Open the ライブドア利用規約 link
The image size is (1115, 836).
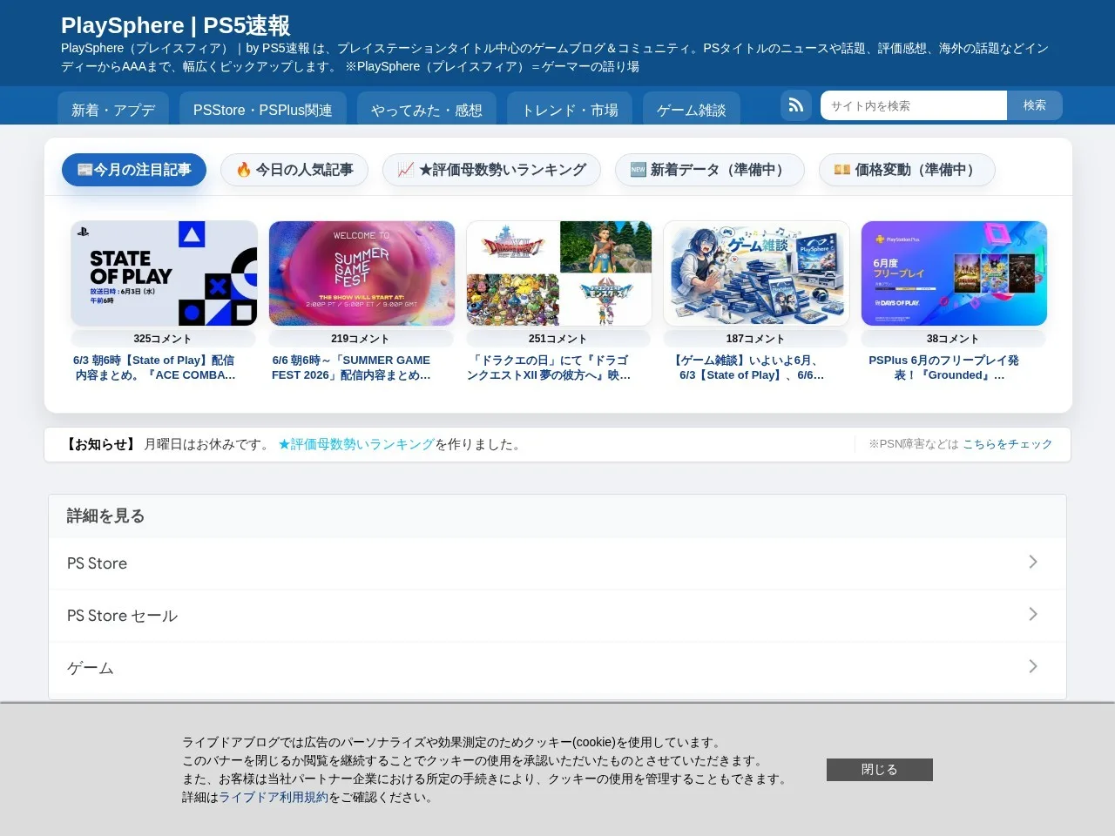click(274, 797)
